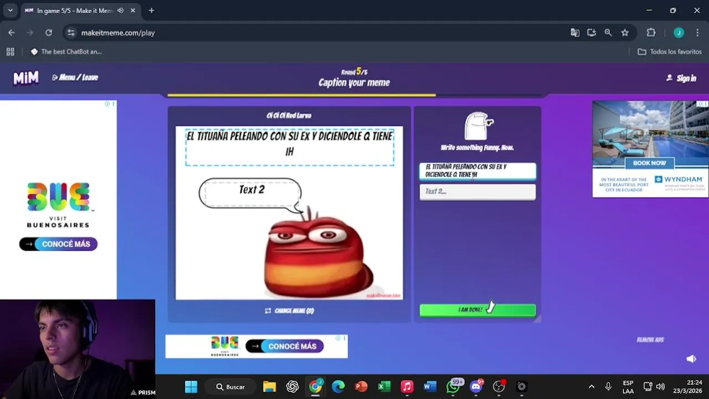Open ChatGPT from taskbar
This screenshot has height=399, width=709.
292,387
